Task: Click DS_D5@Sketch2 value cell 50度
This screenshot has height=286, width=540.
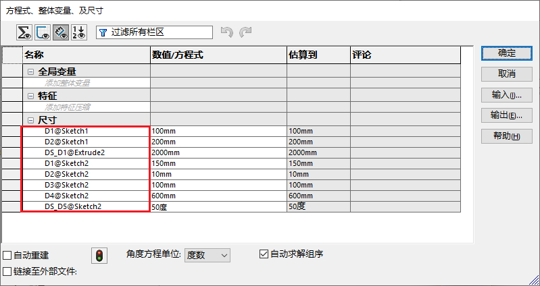Action: 219,207
